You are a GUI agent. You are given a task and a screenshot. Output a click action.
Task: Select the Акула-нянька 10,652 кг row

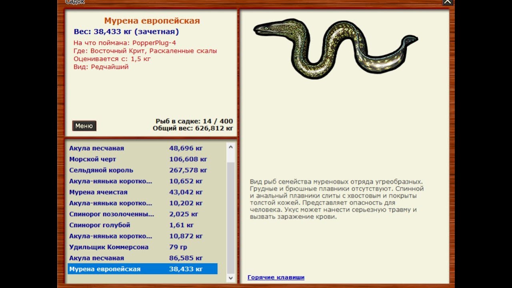point(142,181)
